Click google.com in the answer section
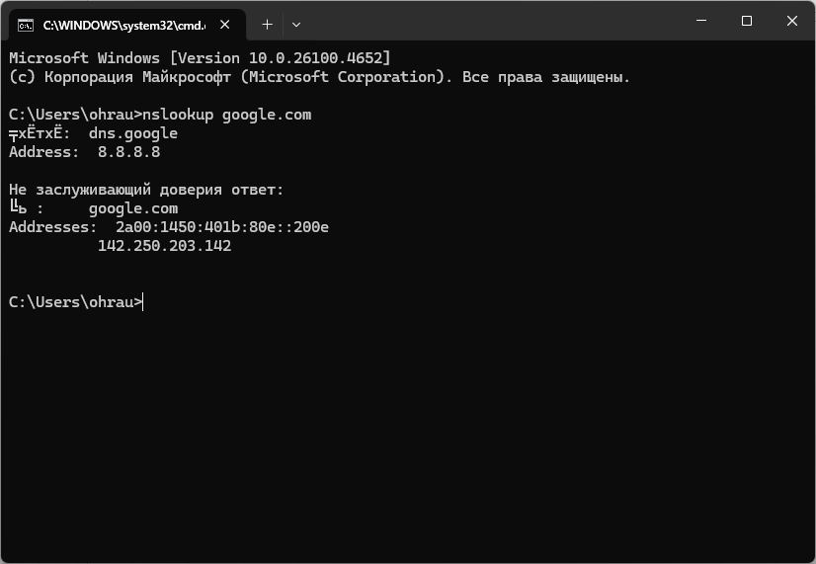This screenshot has height=564, width=816. 132,208
